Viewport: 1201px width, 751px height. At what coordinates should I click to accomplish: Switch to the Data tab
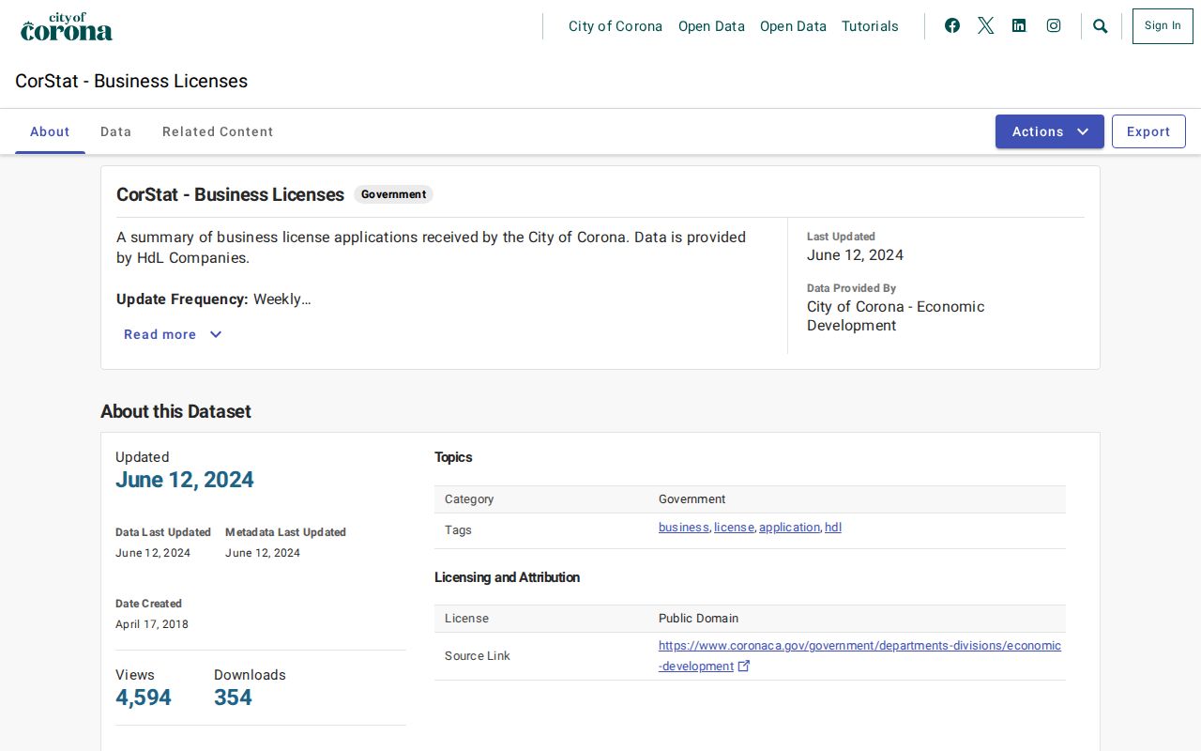pyautogui.click(x=116, y=131)
